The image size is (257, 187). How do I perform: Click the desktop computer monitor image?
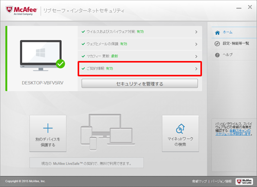coord(41,55)
